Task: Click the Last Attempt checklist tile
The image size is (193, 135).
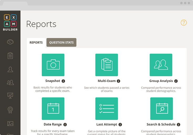Action: (107, 109)
